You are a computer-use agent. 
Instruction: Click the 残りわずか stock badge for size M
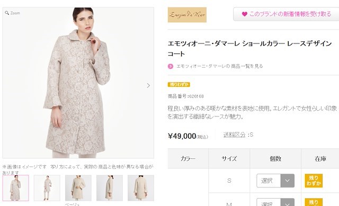tap(314, 202)
